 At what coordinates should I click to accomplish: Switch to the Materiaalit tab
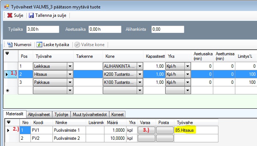(15, 114)
